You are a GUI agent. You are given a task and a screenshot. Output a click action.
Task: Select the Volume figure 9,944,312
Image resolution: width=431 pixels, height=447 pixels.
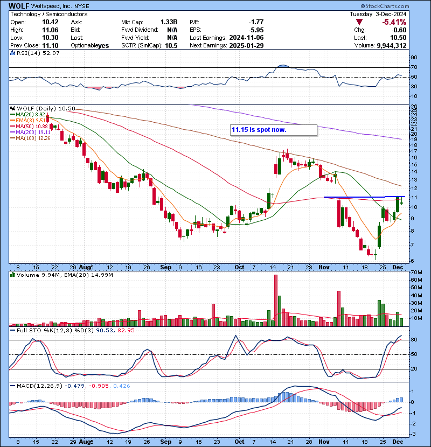(x=392, y=46)
